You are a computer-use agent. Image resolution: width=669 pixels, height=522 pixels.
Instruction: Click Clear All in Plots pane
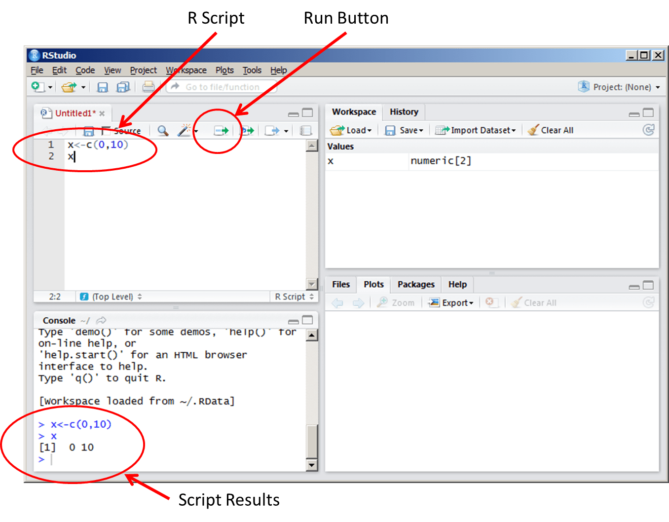(534, 303)
